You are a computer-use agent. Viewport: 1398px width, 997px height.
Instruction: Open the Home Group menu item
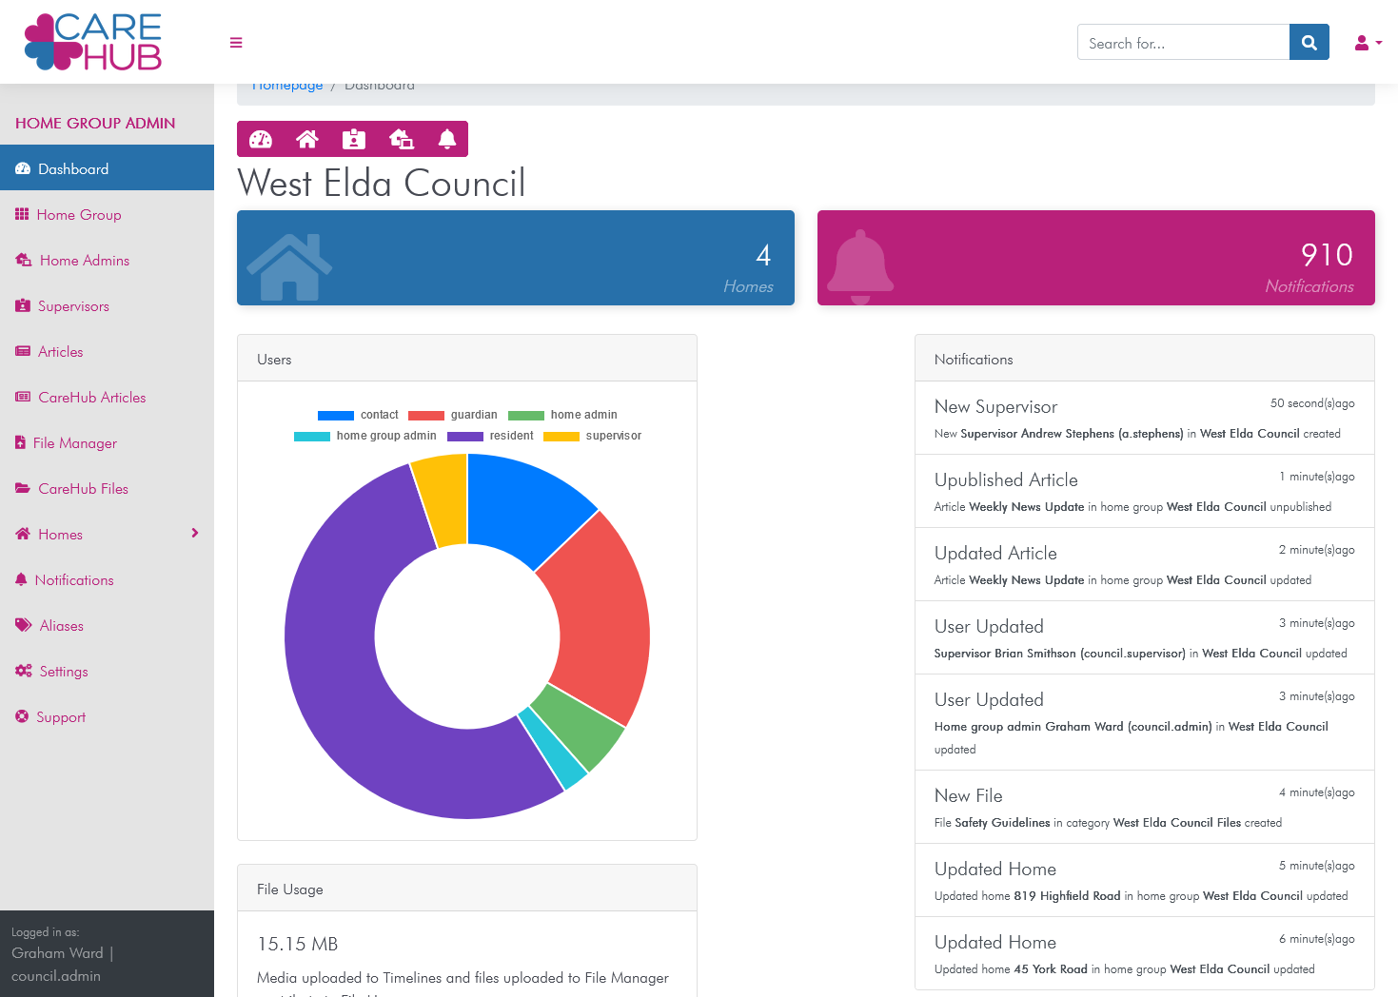tap(107, 214)
